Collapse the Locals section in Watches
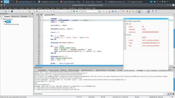 (125, 35)
